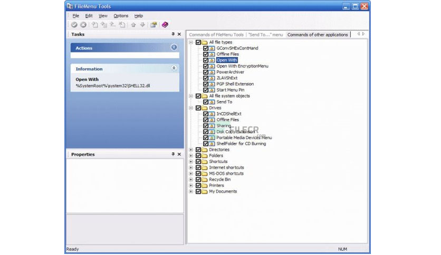Uncheck the Sharing checkbox
Image resolution: width=441 pixels, height=255 pixels.
[x=206, y=126]
